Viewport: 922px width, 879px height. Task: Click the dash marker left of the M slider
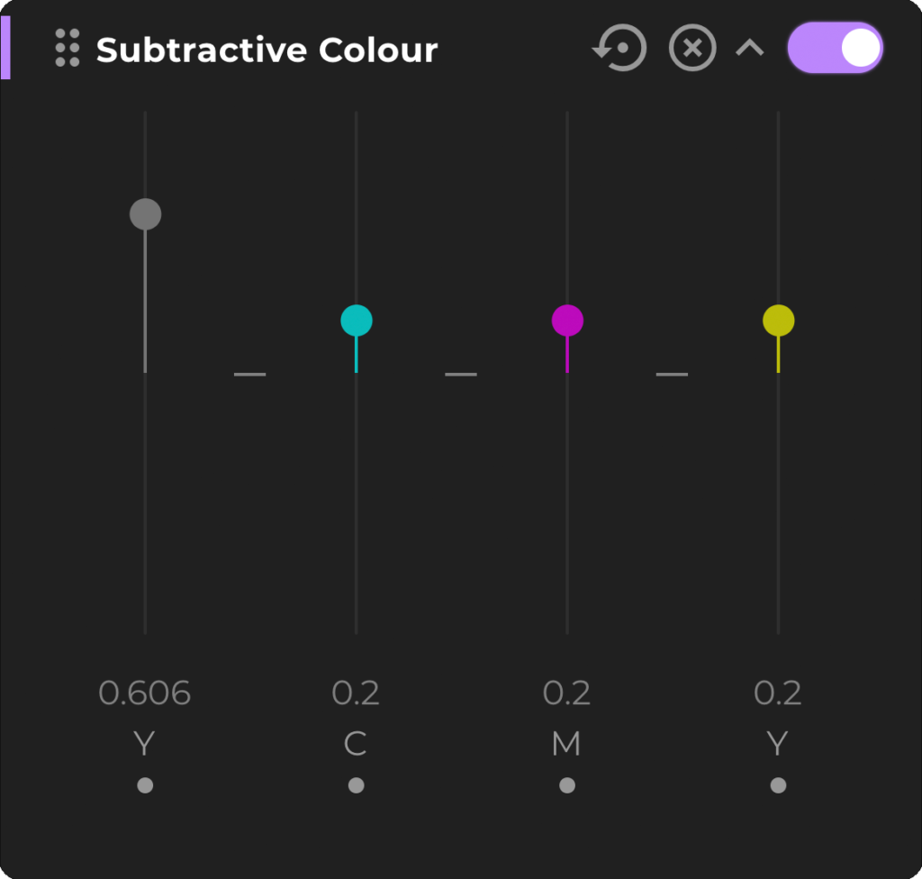tap(461, 373)
